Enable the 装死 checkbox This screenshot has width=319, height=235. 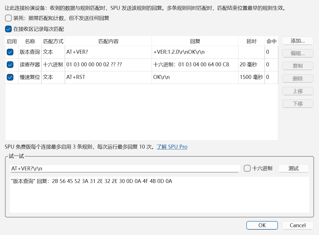[8, 18]
